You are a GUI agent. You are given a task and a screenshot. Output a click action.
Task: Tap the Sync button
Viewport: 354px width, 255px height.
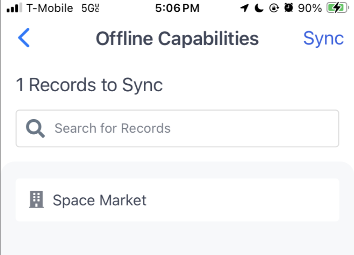pyautogui.click(x=323, y=39)
